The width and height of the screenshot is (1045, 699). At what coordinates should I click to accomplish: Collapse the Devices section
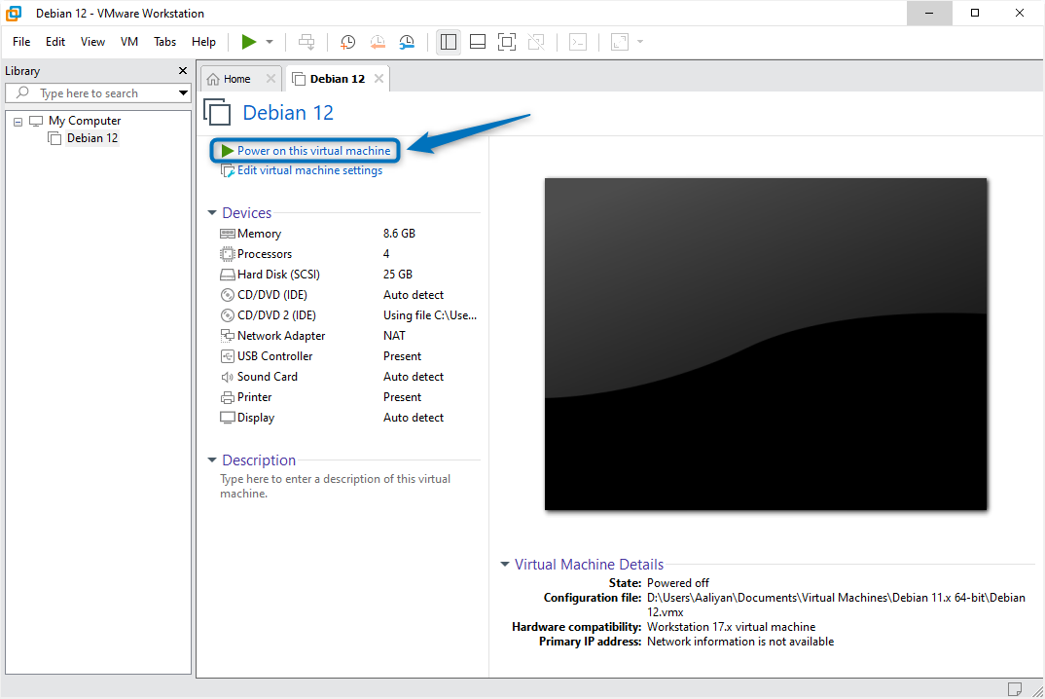[212, 212]
